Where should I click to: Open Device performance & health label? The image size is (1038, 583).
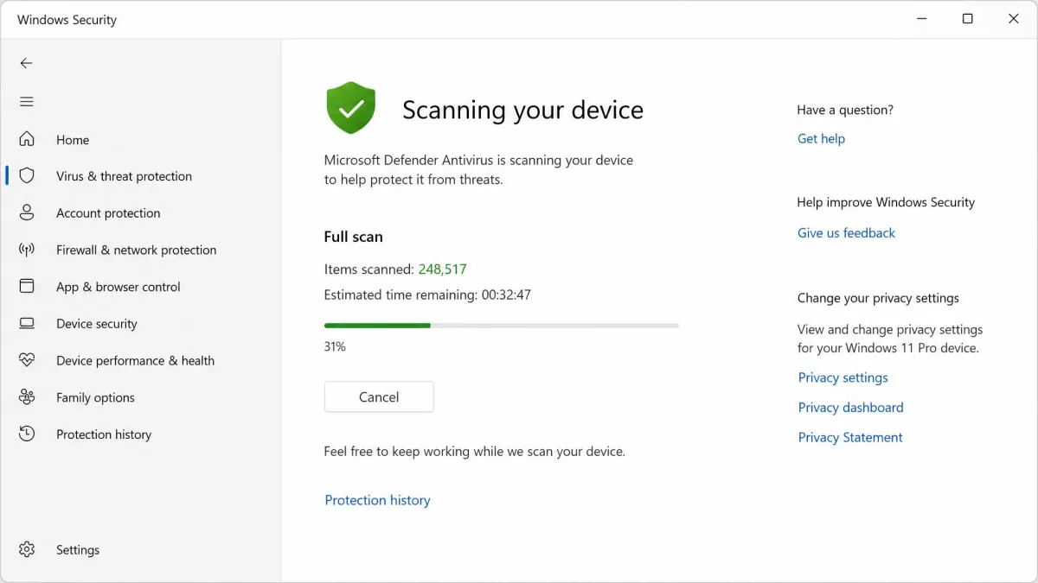[x=135, y=361]
